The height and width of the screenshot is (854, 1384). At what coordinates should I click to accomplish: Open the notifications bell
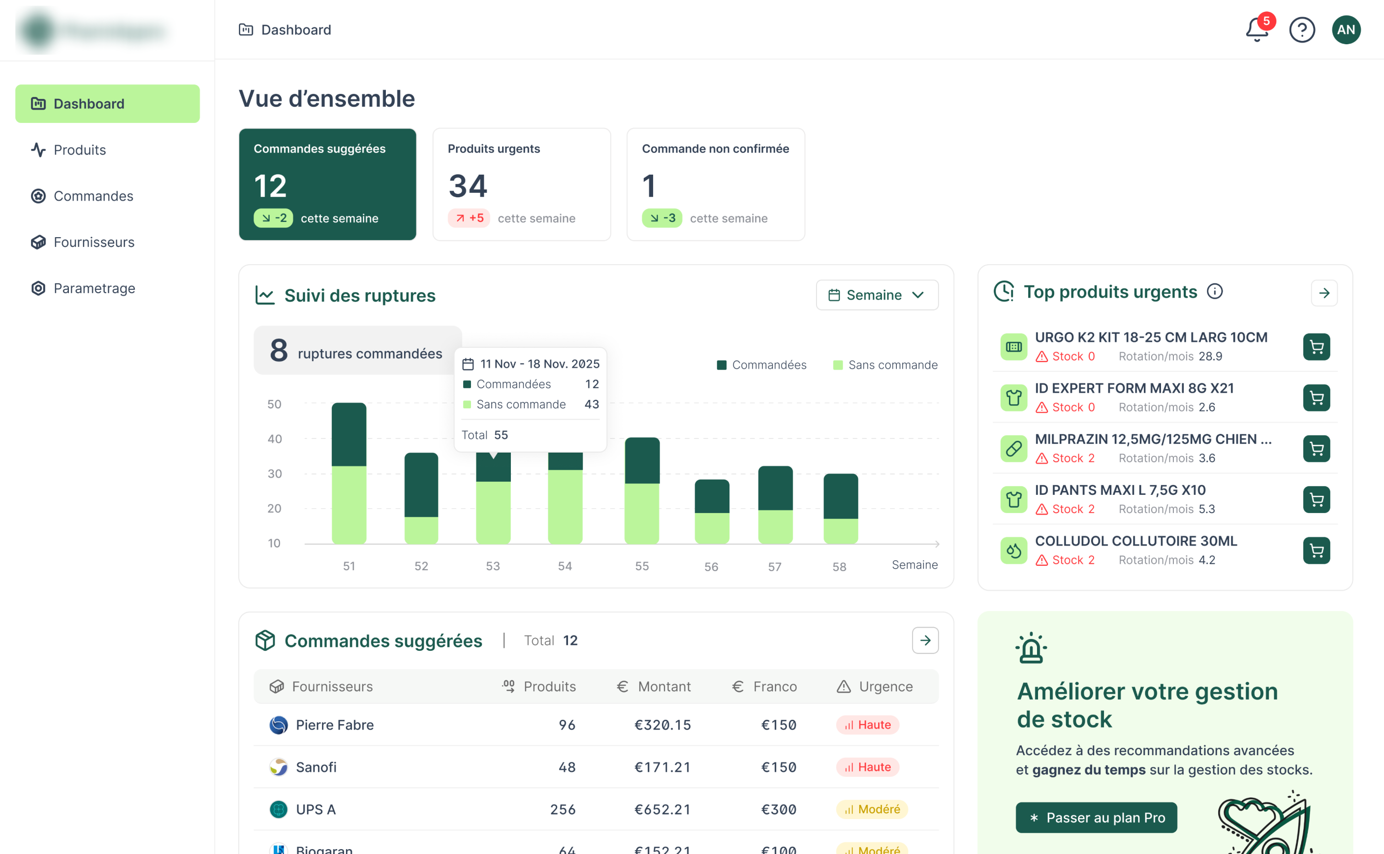click(1257, 30)
